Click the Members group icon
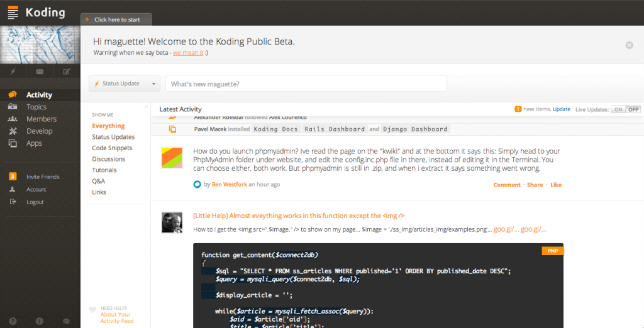This screenshot has width=644, height=328. coord(13,119)
